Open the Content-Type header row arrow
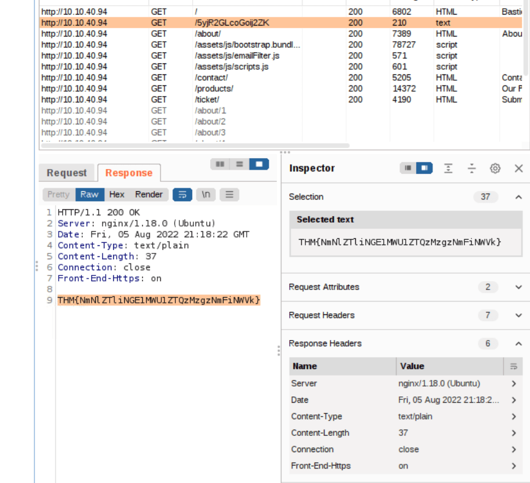The height and width of the screenshot is (483, 530). [x=514, y=417]
